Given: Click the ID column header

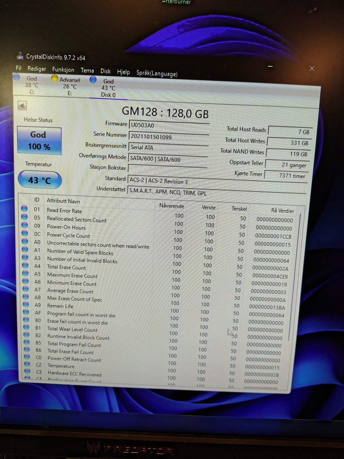Looking at the screenshot, I should [37, 199].
